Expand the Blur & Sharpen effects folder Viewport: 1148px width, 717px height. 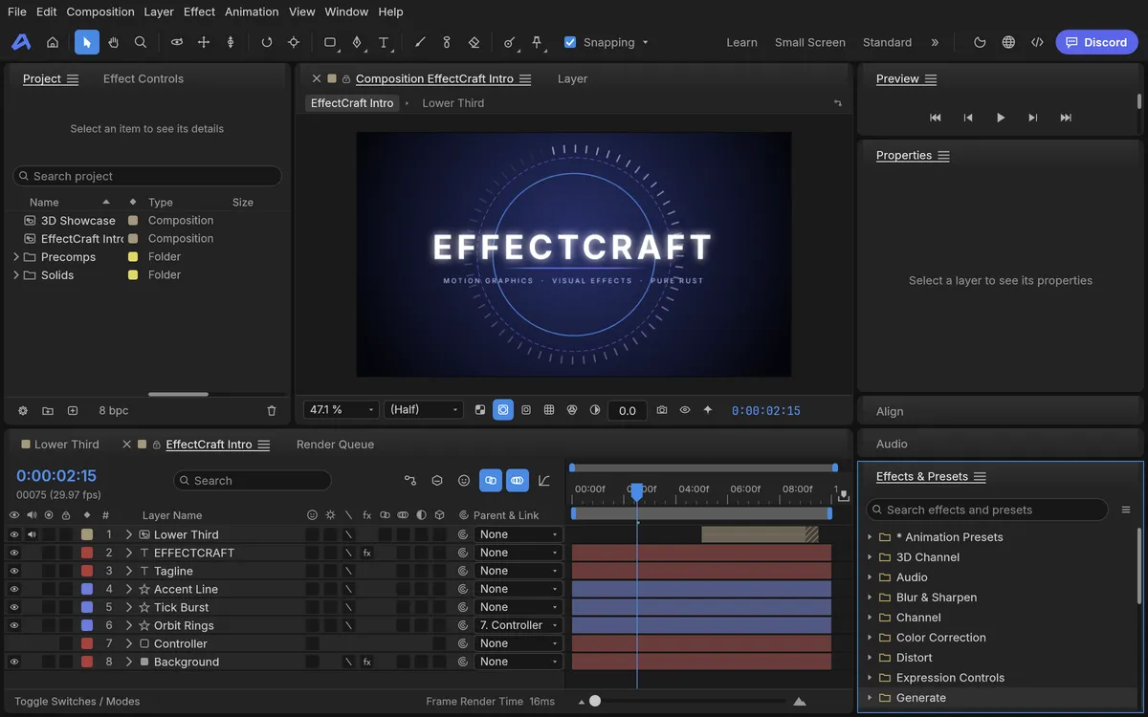(870, 597)
